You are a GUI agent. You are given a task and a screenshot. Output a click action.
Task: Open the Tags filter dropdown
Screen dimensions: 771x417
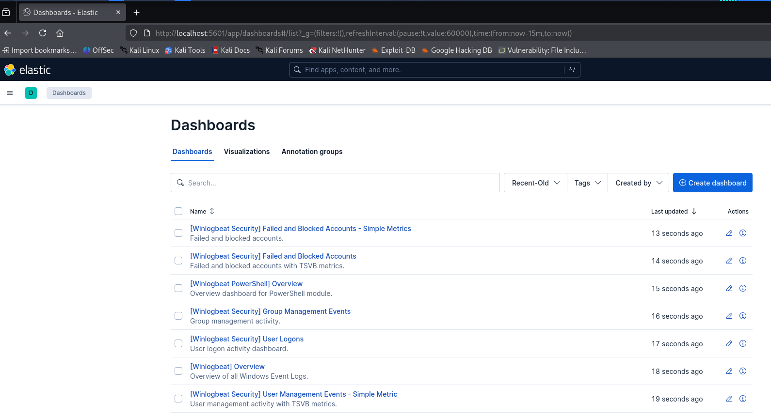[x=587, y=183]
